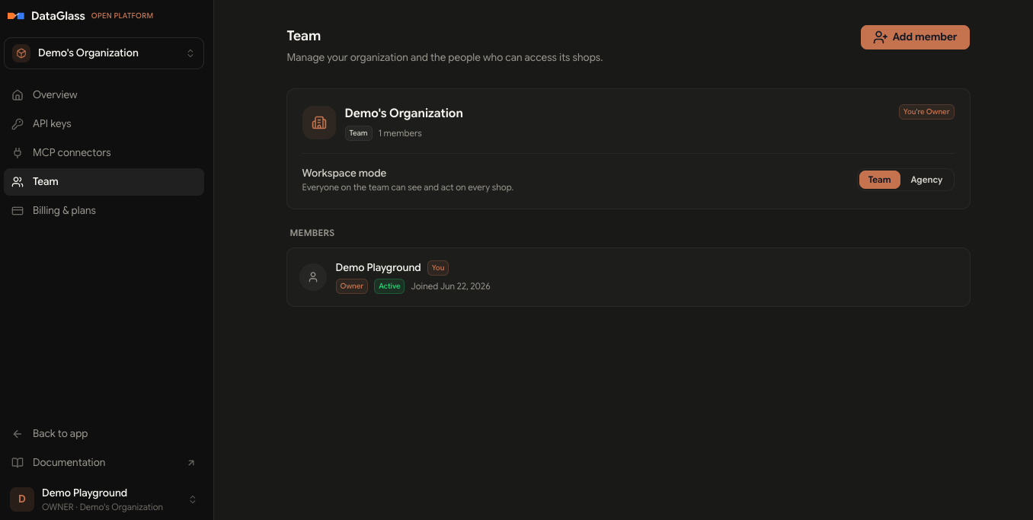Image resolution: width=1033 pixels, height=520 pixels.
Task: Click the Demo's Organization card heading
Action: pos(404,113)
